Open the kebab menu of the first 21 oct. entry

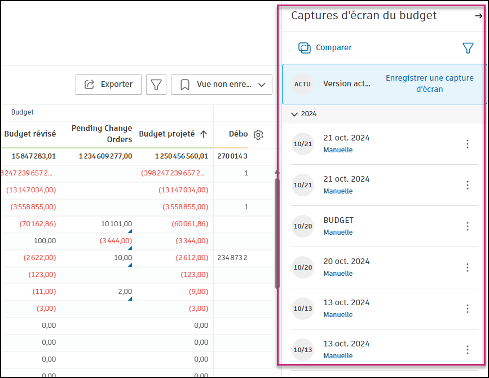[468, 144]
